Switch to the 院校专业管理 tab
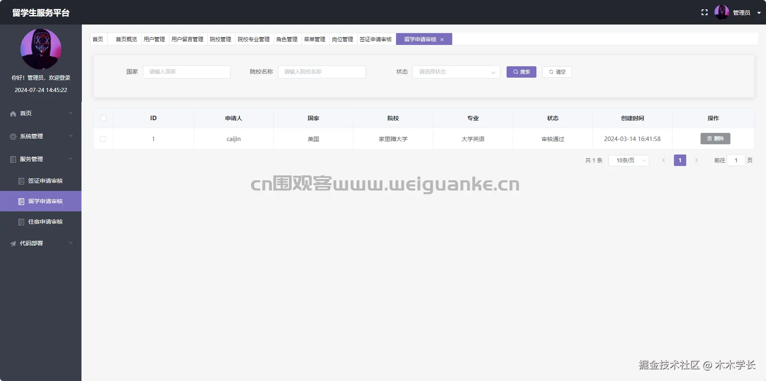Viewport: 766px width, 381px height. tap(254, 39)
